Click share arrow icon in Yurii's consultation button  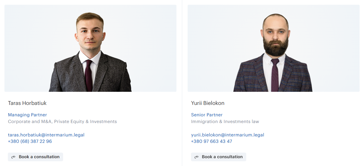coord(196,157)
